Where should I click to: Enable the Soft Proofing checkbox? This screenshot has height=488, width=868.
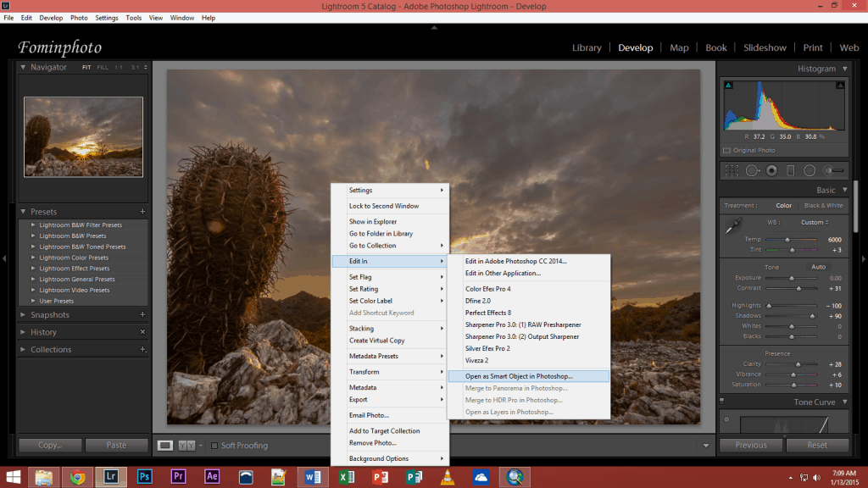tap(214, 446)
